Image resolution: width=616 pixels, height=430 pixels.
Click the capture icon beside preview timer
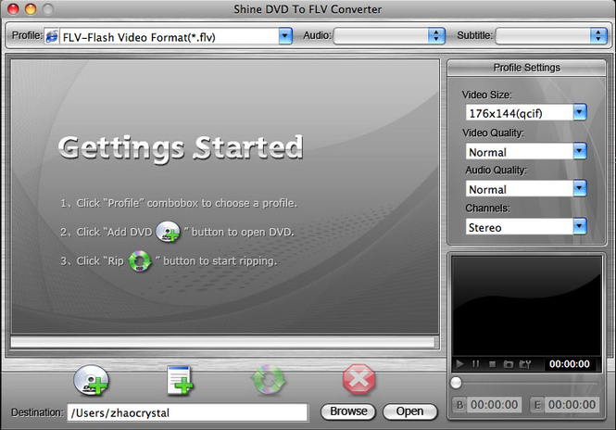click(524, 364)
